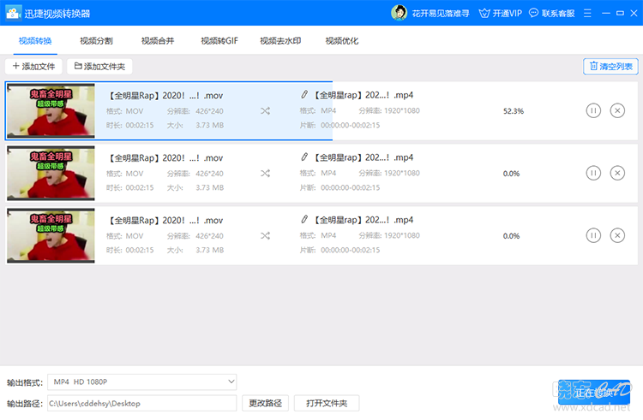
Task: Pause the third file in the list
Action: [593, 235]
